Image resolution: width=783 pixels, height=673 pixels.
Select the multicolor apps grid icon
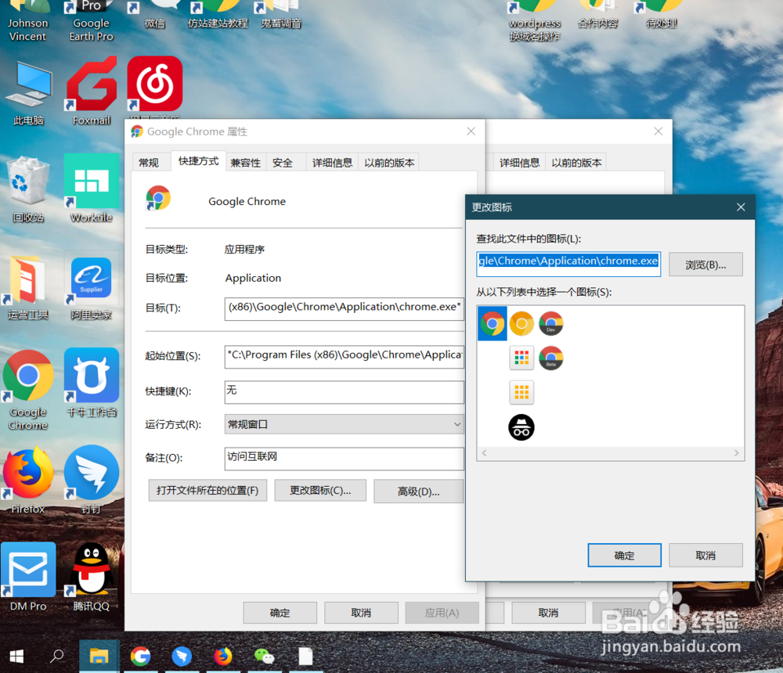521,358
